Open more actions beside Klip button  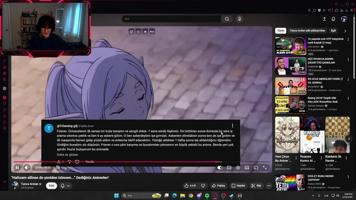269,186
